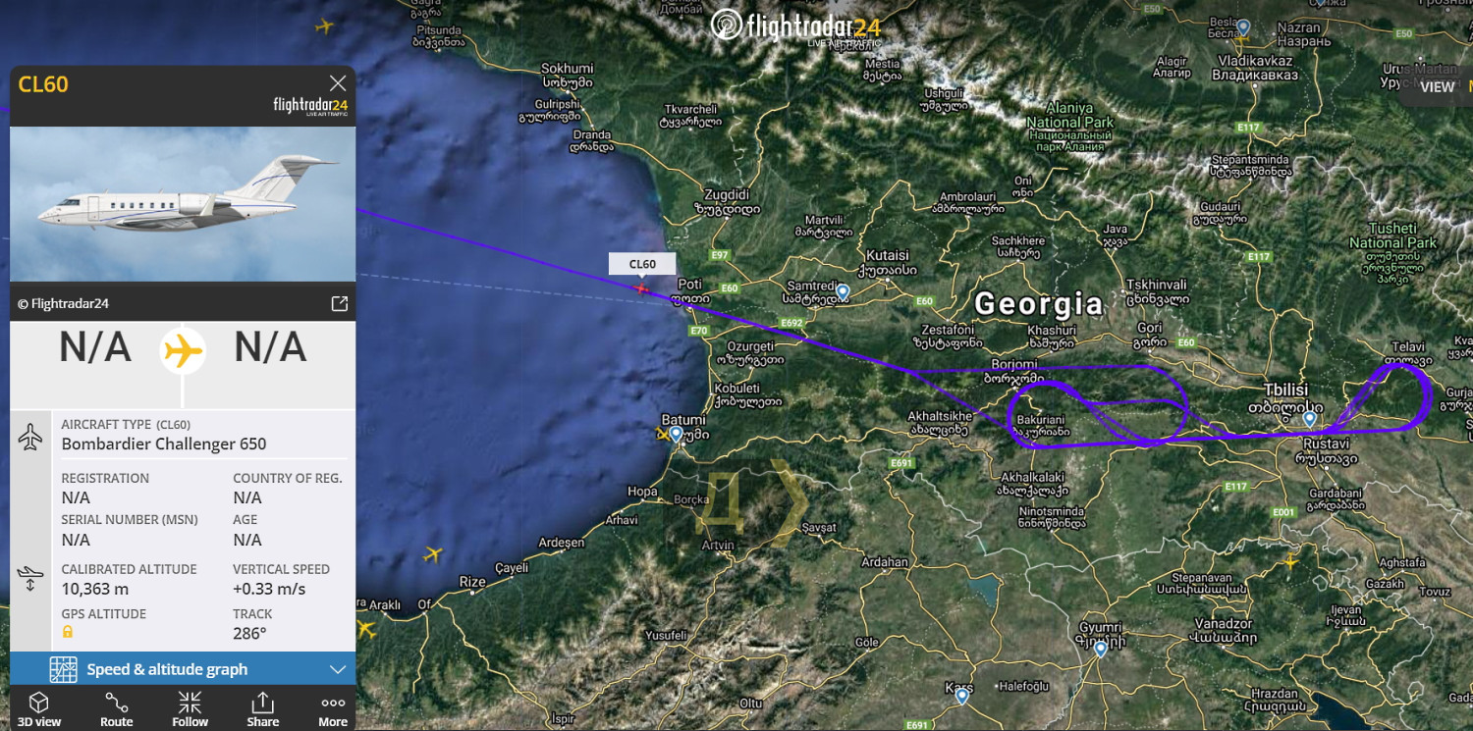Select the red CL60 plane on map

[x=641, y=287]
